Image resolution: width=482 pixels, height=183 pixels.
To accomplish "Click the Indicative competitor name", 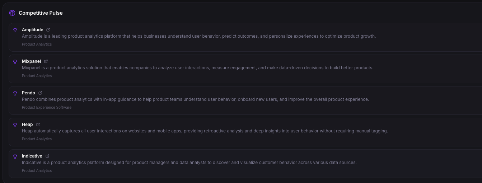I will pos(32,156).
